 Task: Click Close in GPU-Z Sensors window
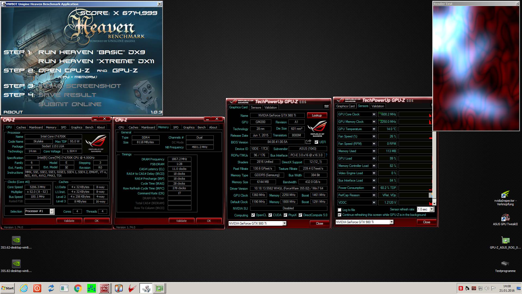[x=427, y=222]
